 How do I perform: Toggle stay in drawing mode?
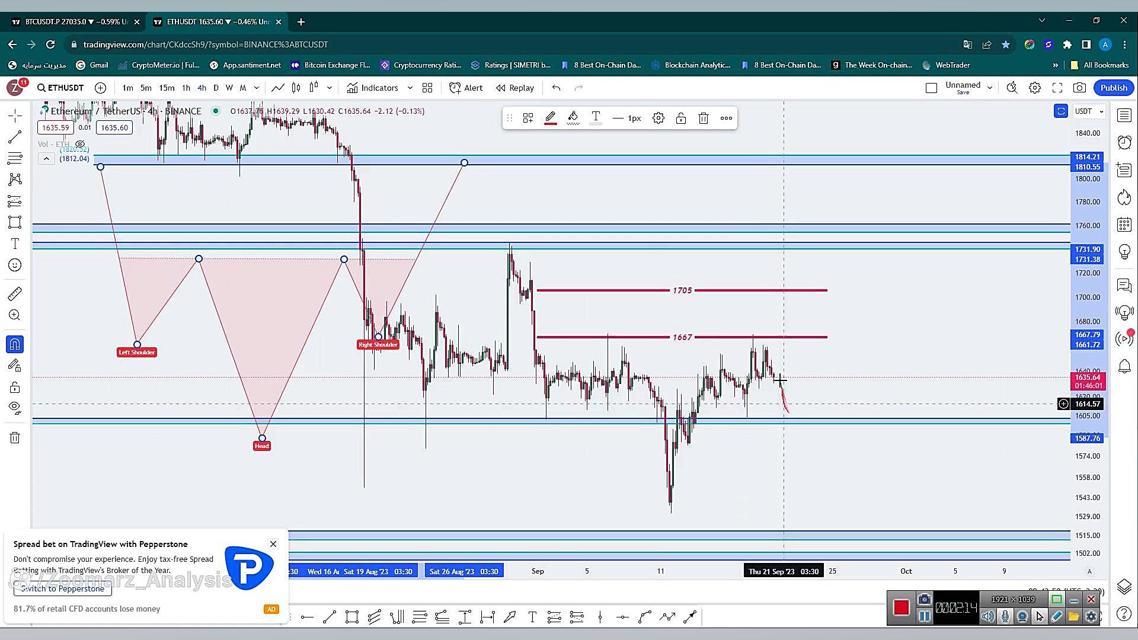point(15,366)
